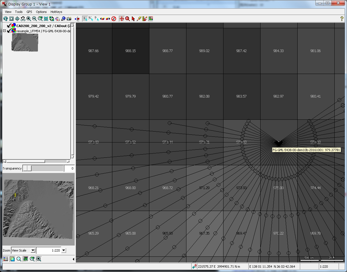Uncheck the CAD200_200_200_v2 layer checkbox

[x=9, y=26]
